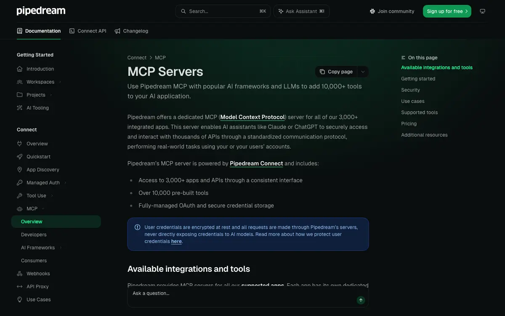Image resolution: width=505 pixels, height=316 pixels.
Task: Expand the Projects chevron
Action: [x=50, y=95]
